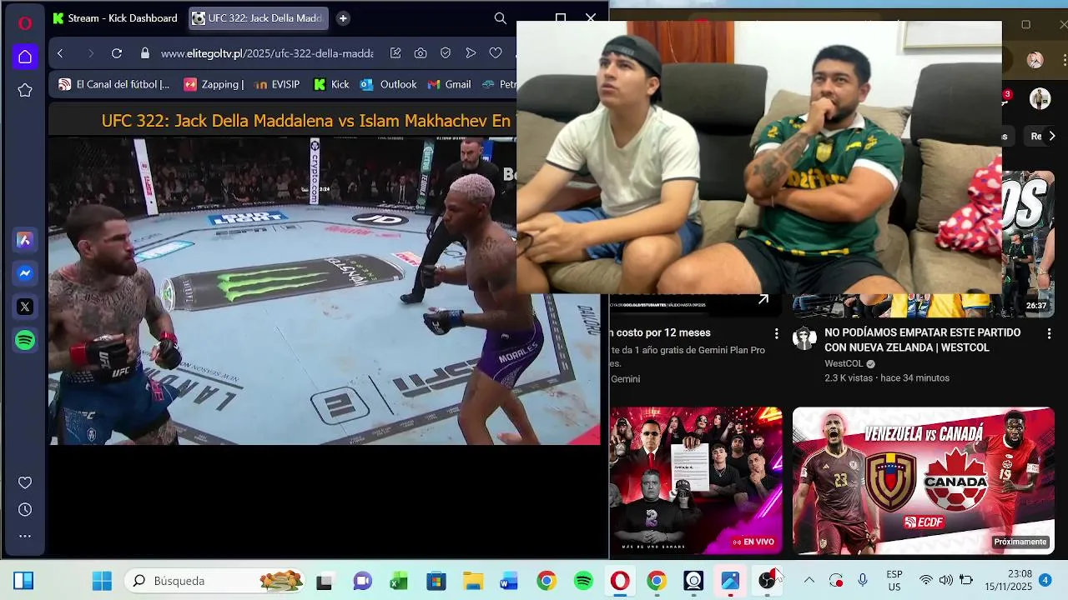The height and width of the screenshot is (600, 1068).
Task: Click the UFC 322 page title heading
Action: click(305, 121)
